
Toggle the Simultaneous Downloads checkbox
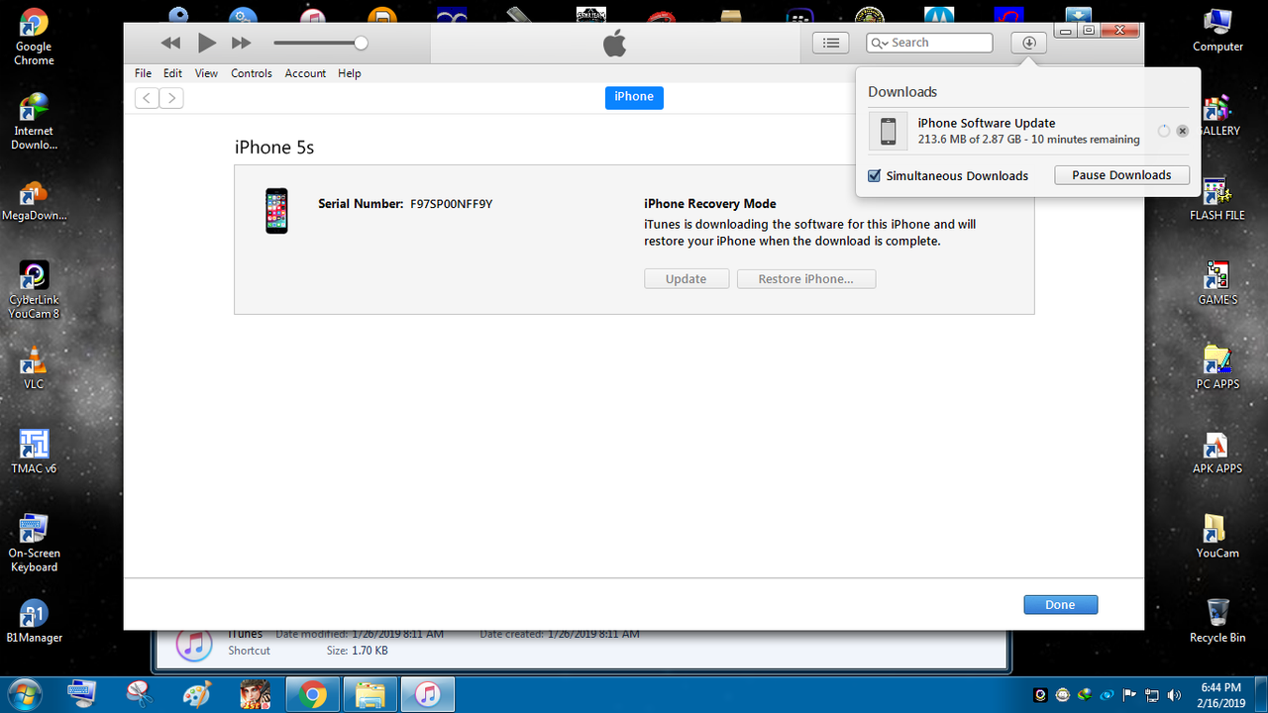pos(874,176)
